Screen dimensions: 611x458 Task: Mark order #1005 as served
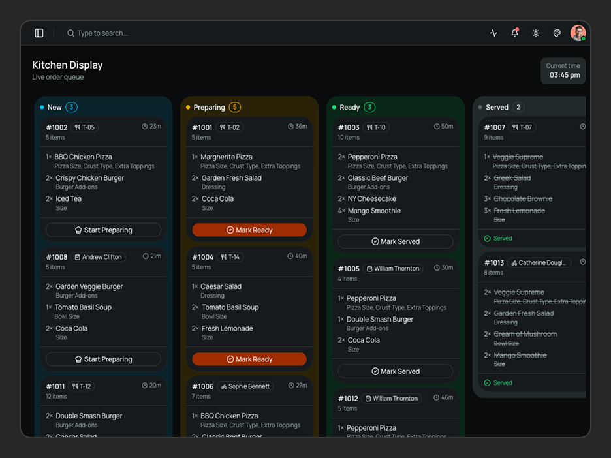point(396,371)
